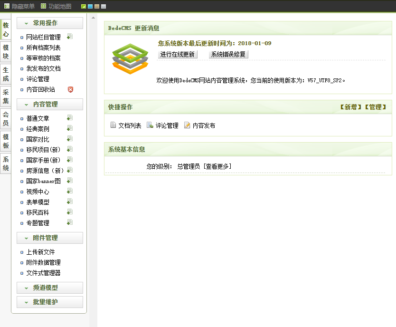Click the add-document icon beside 网站栏目管理

70,37
